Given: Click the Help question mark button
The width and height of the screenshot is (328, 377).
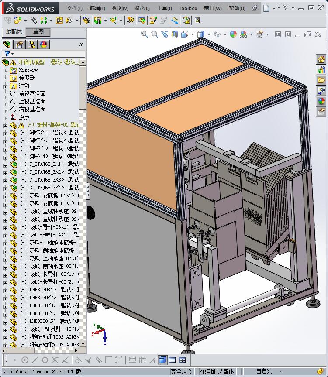Looking at the screenshot, I should [285, 8].
